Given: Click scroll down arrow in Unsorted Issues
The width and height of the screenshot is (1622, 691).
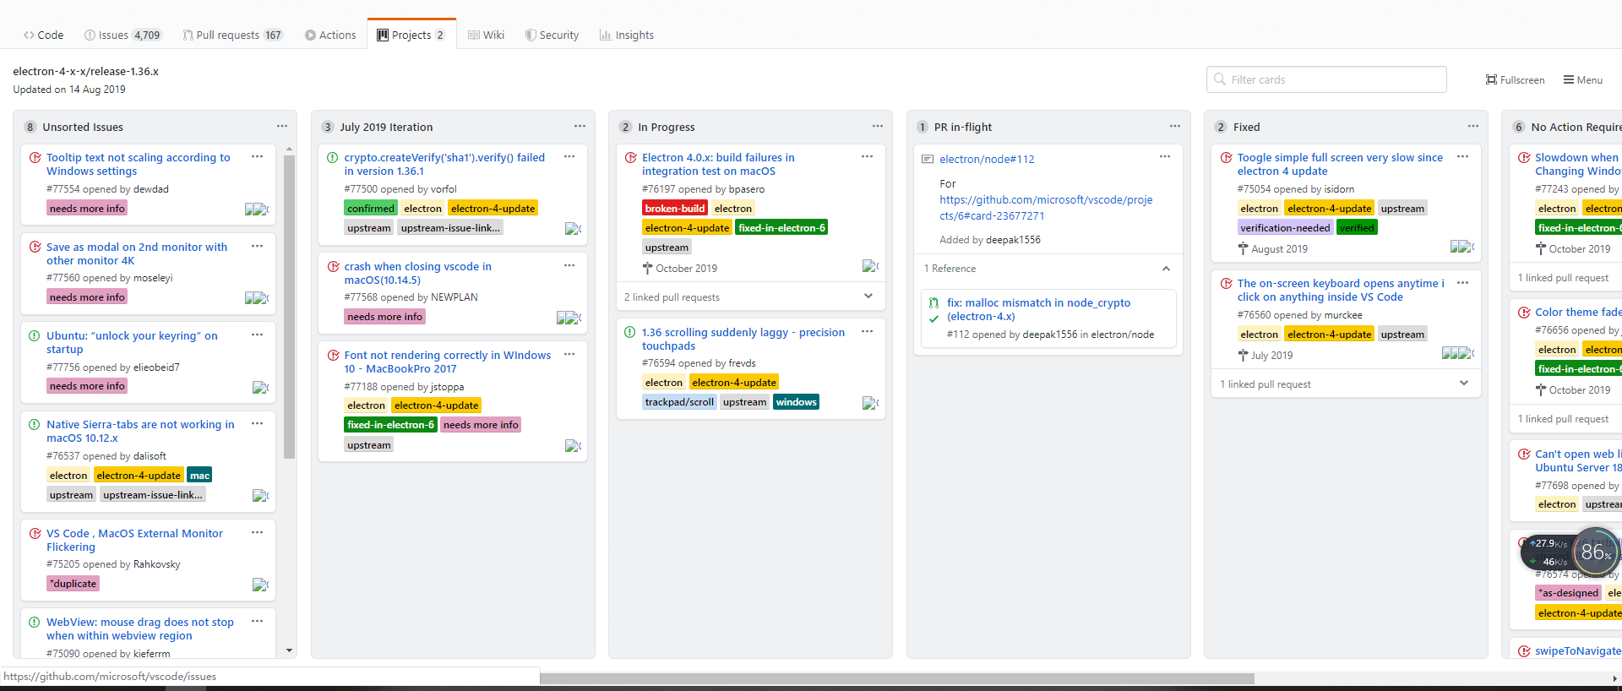Looking at the screenshot, I should [289, 650].
